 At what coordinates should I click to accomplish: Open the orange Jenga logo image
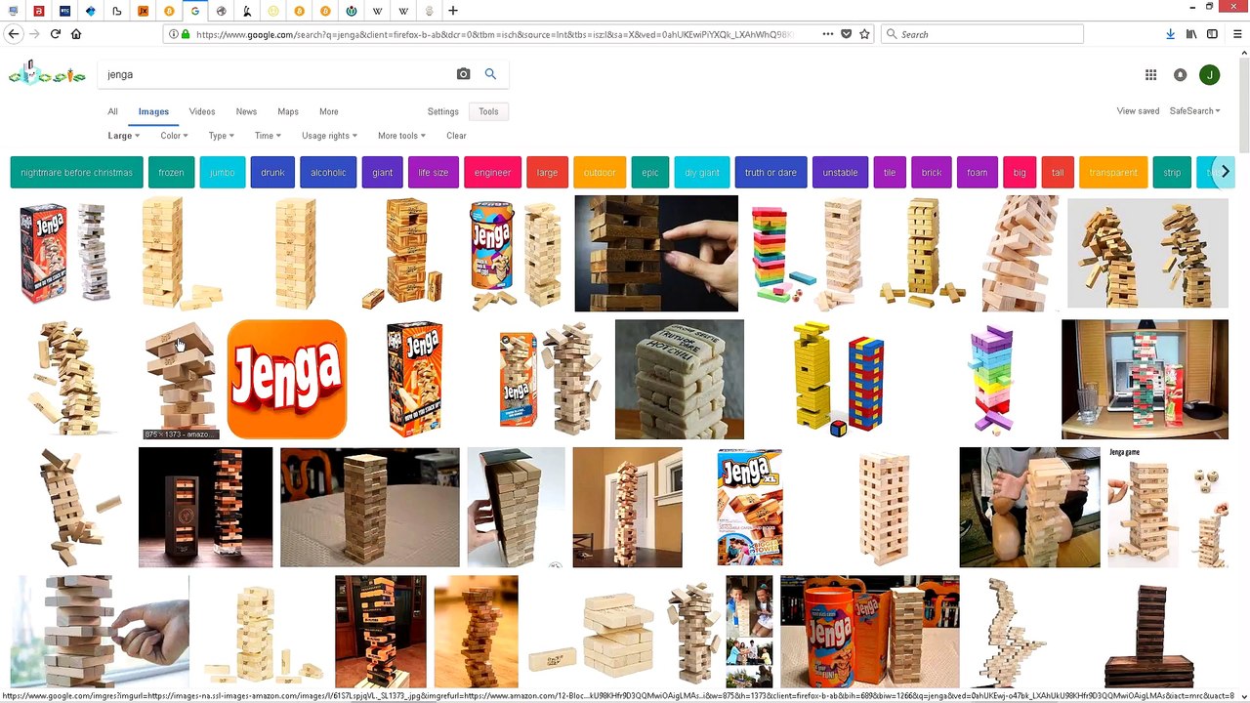pyautogui.click(x=287, y=380)
